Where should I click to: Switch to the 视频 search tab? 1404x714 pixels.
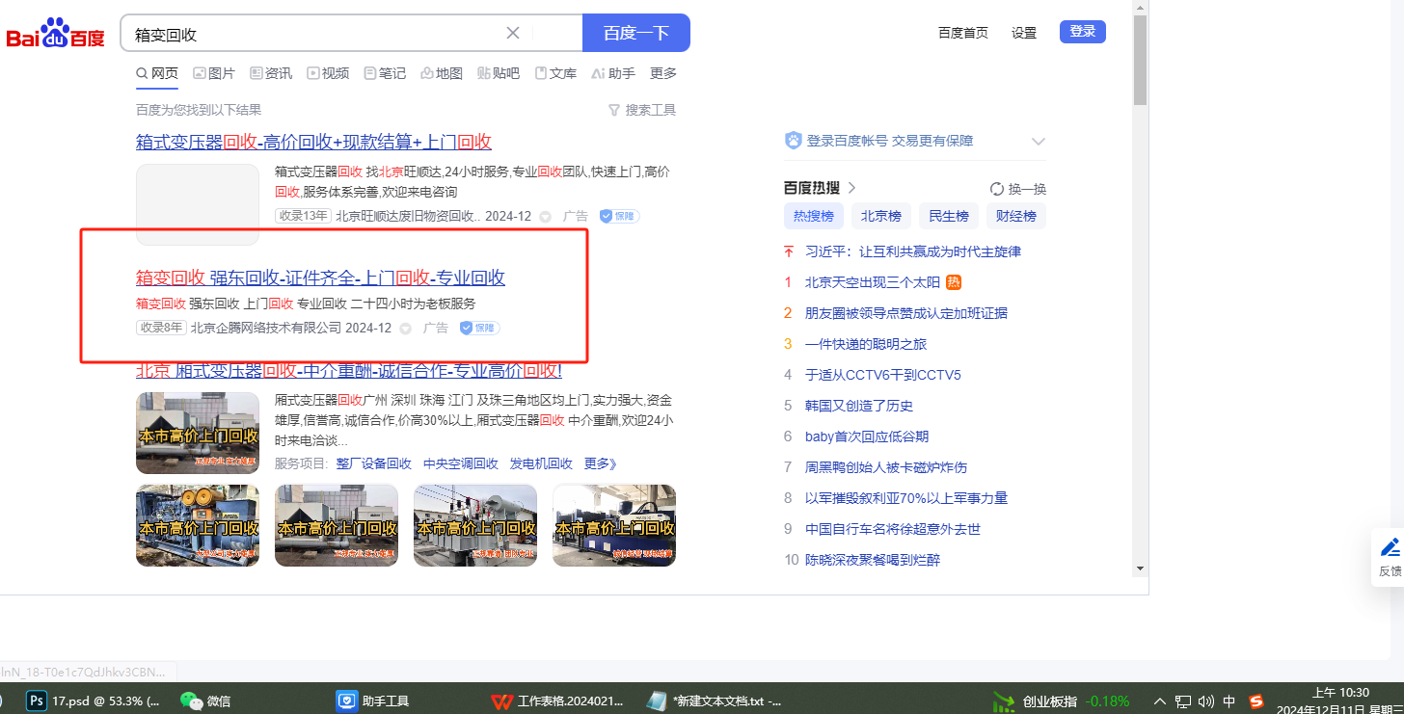(x=328, y=73)
